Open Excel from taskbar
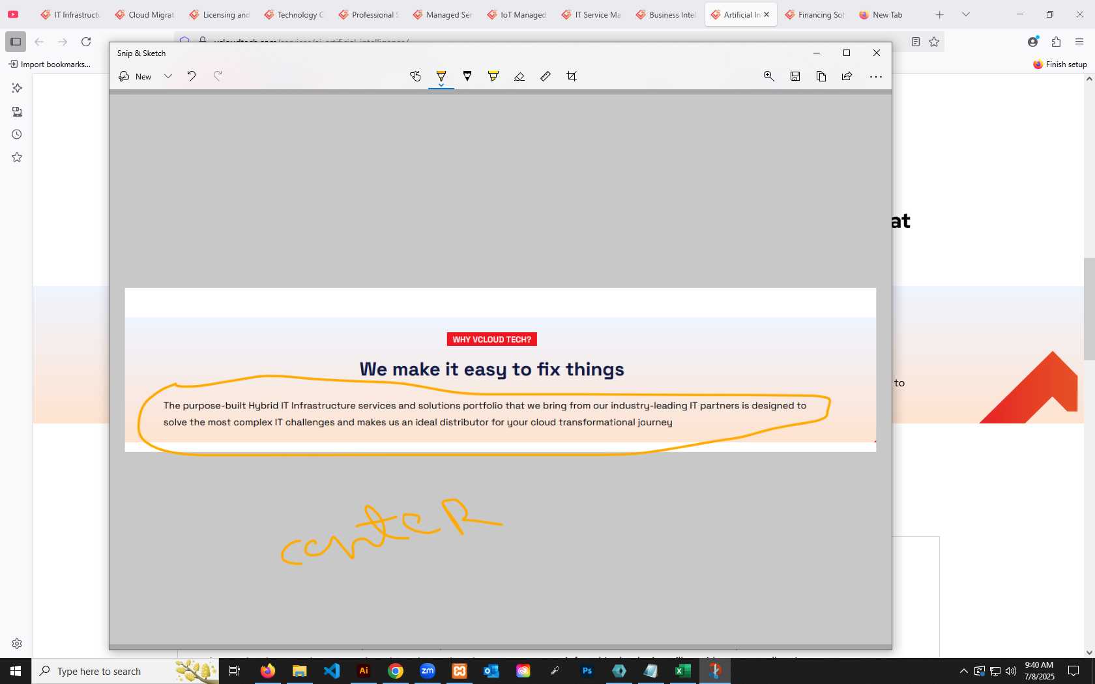Screen dimensions: 1095x684 682,671
